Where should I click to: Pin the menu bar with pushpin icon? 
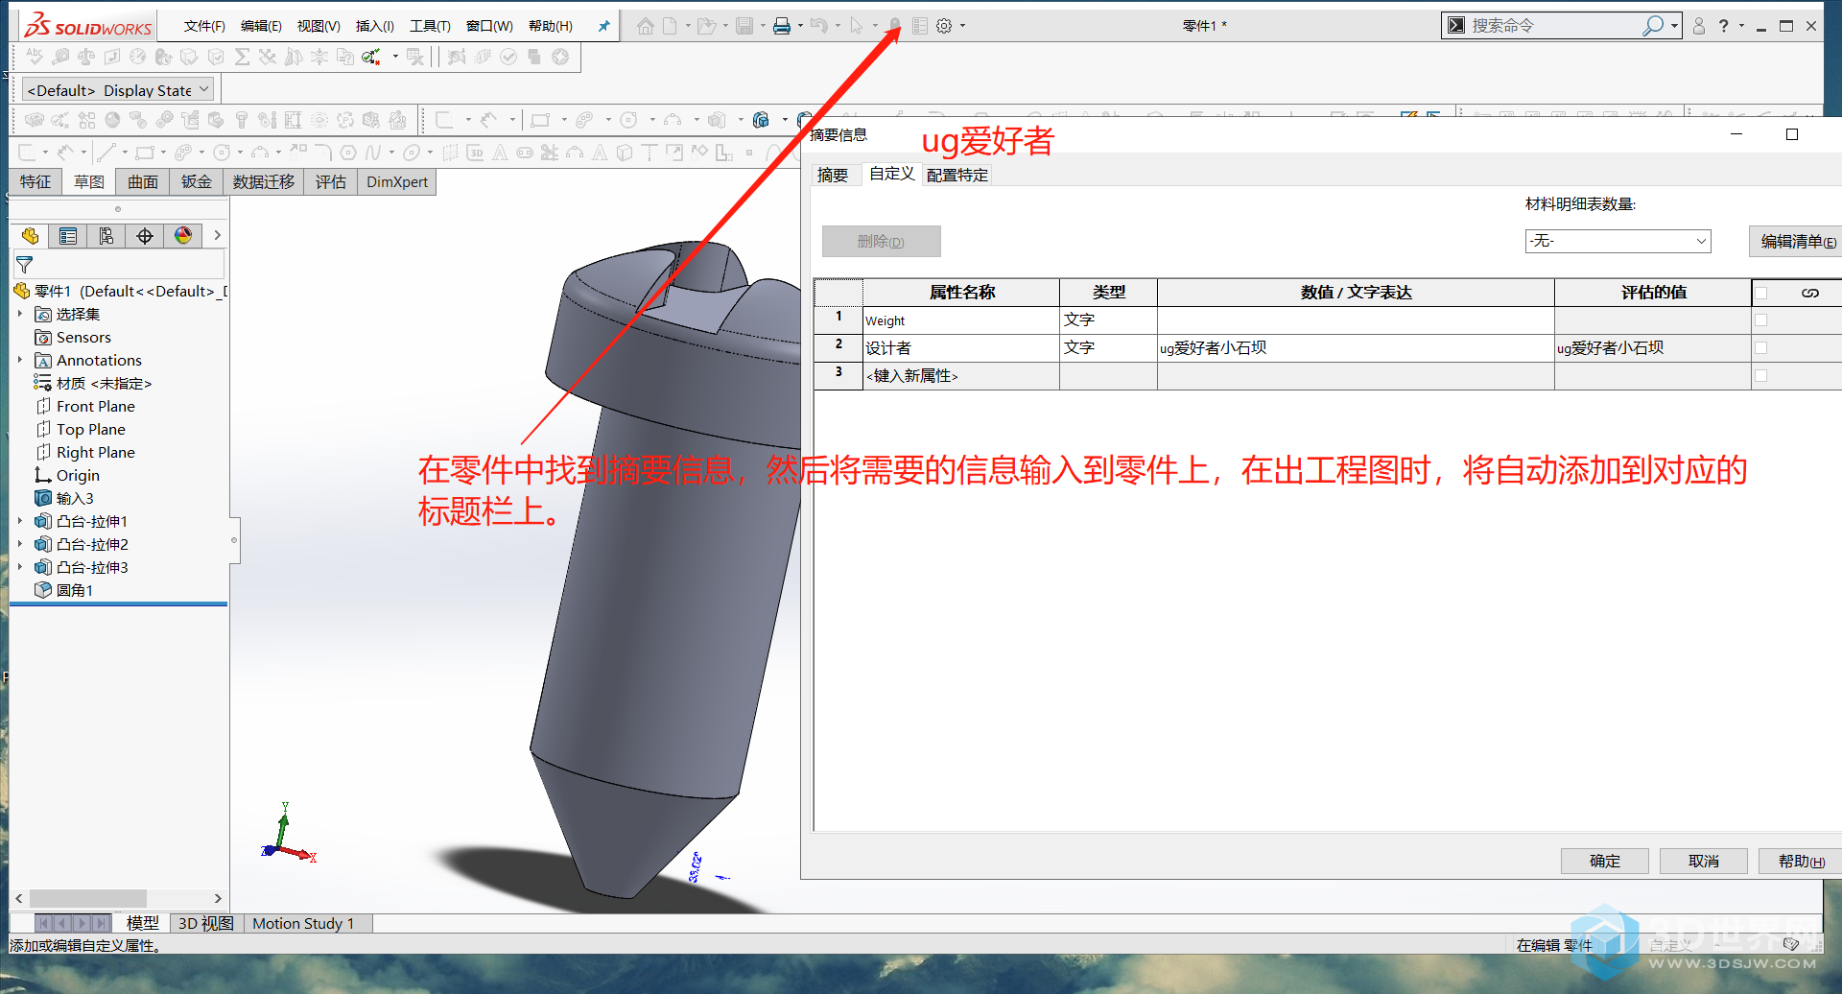point(603,26)
